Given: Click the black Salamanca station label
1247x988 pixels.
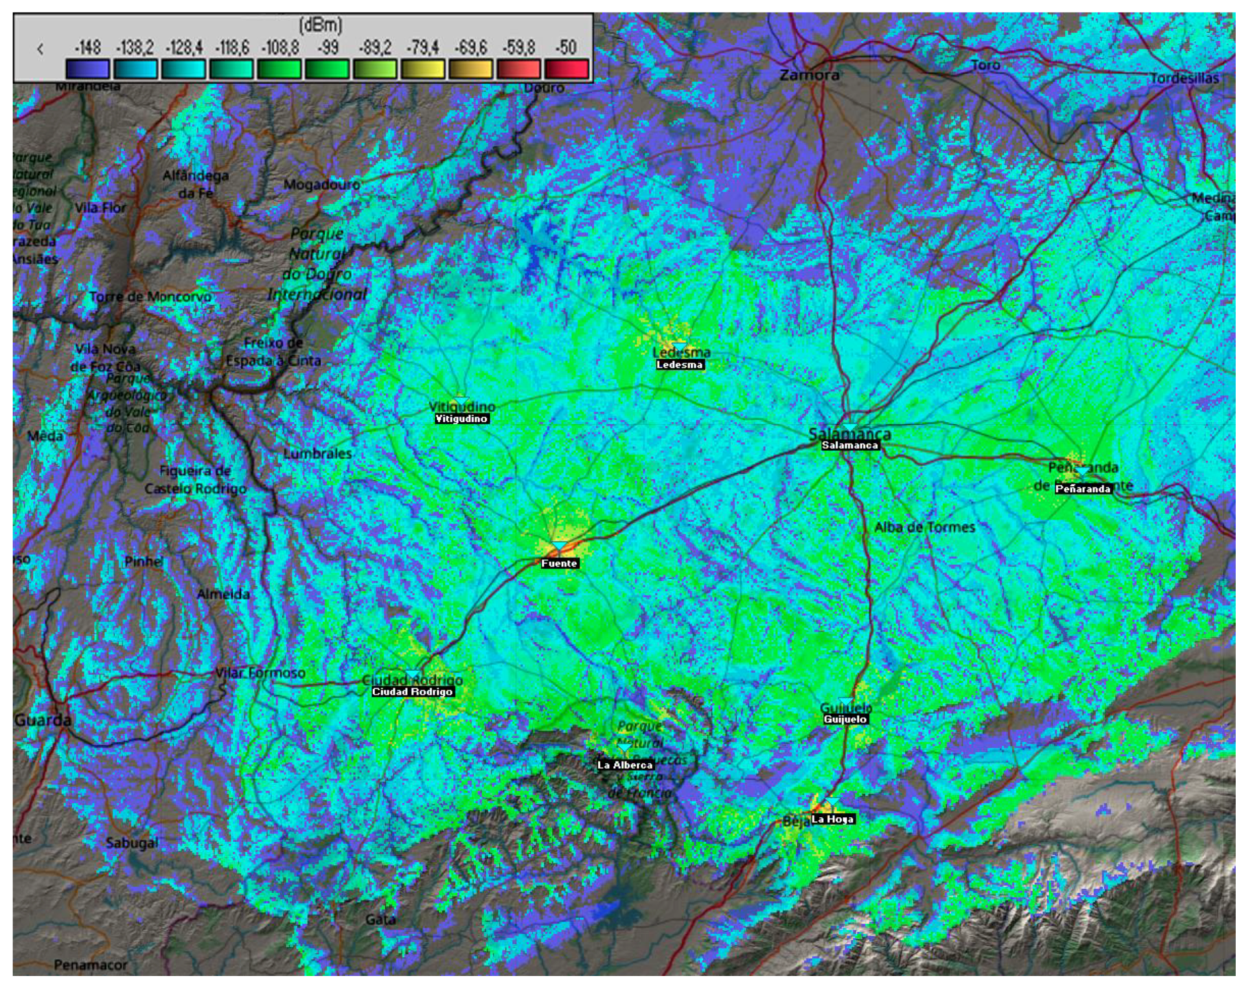Looking at the screenshot, I should coord(849,445).
